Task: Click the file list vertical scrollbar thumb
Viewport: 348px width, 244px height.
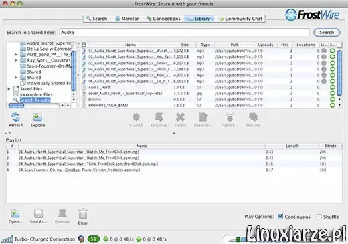Action: click(x=339, y=73)
